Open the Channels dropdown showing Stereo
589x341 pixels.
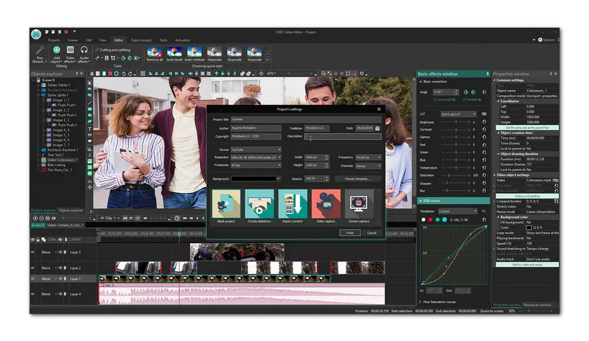(x=368, y=166)
